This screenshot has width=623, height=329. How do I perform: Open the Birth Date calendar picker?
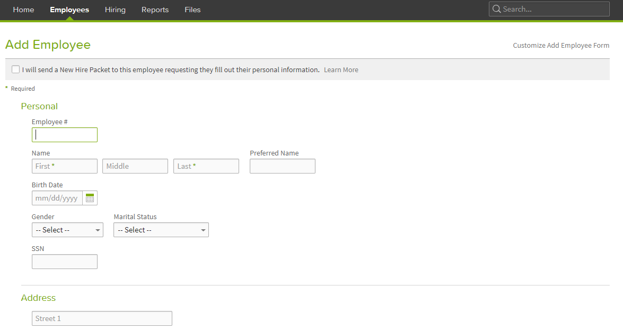point(90,197)
